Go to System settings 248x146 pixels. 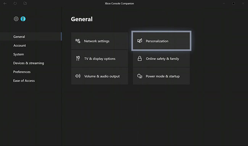tap(19, 54)
